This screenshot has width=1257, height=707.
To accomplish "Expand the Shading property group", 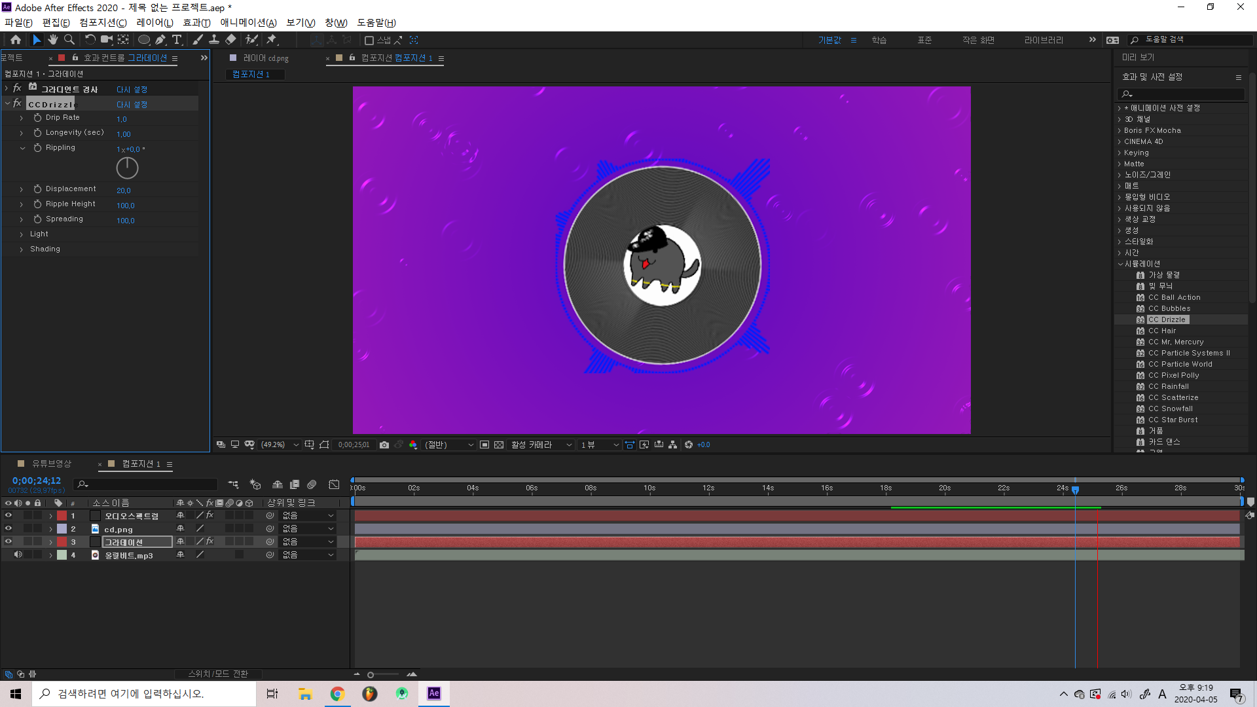I will (x=22, y=249).
